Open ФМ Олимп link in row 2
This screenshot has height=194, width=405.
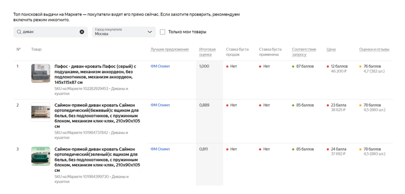point(160,105)
